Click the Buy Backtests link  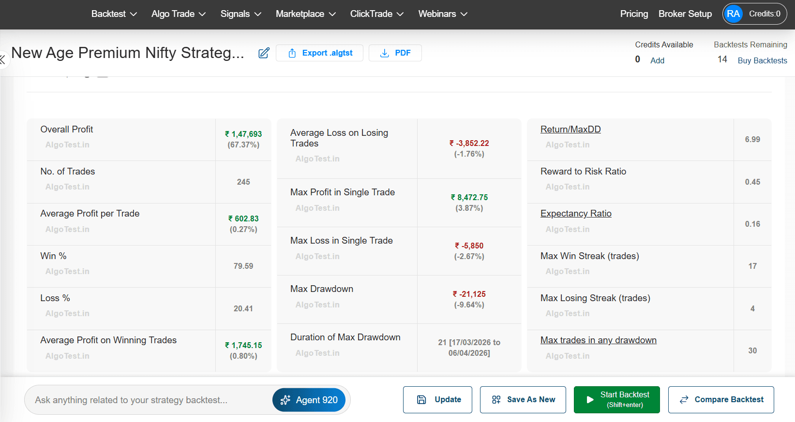pos(762,60)
